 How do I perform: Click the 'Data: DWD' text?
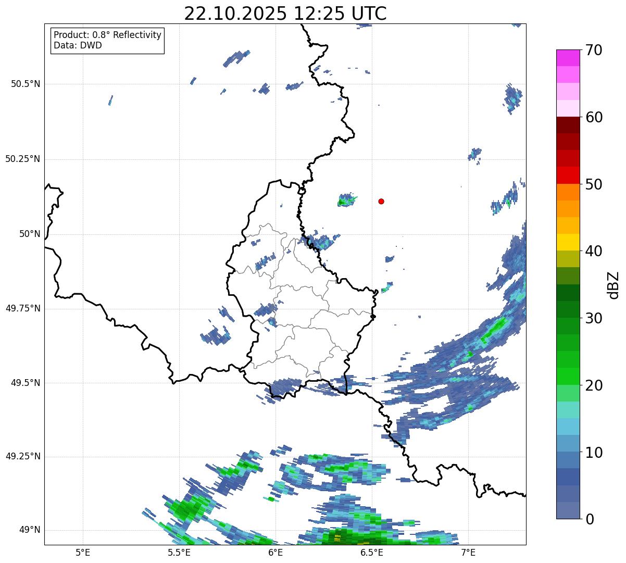[x=78, y=45]
